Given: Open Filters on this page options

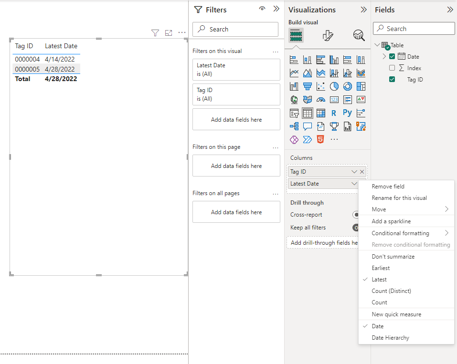Looking at the screenshot, I should (x=276, y=148).
